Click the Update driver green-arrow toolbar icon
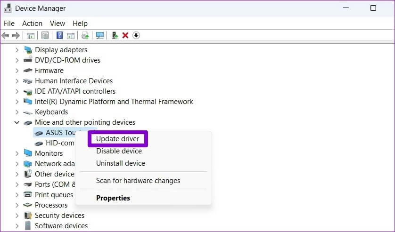The image size is (395, 232). 115,35
